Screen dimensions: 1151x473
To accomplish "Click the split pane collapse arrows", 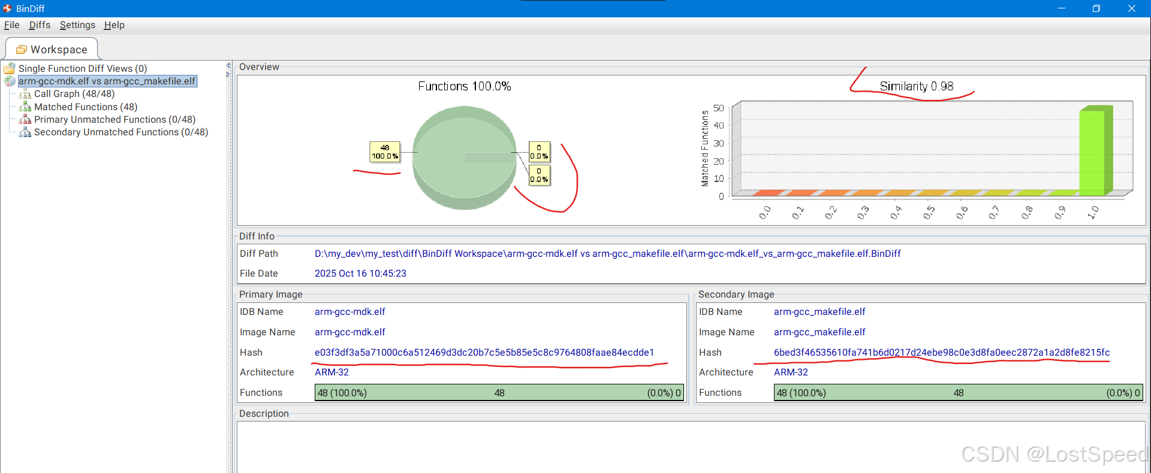I will (228, 70).
